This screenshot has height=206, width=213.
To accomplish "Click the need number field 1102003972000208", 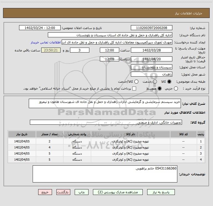I will point(152,28).
